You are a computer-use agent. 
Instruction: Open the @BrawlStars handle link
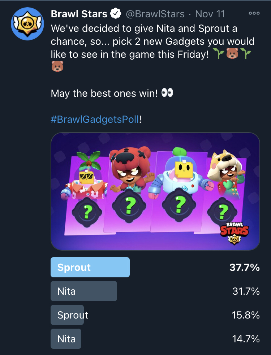[x=155, y=14]
